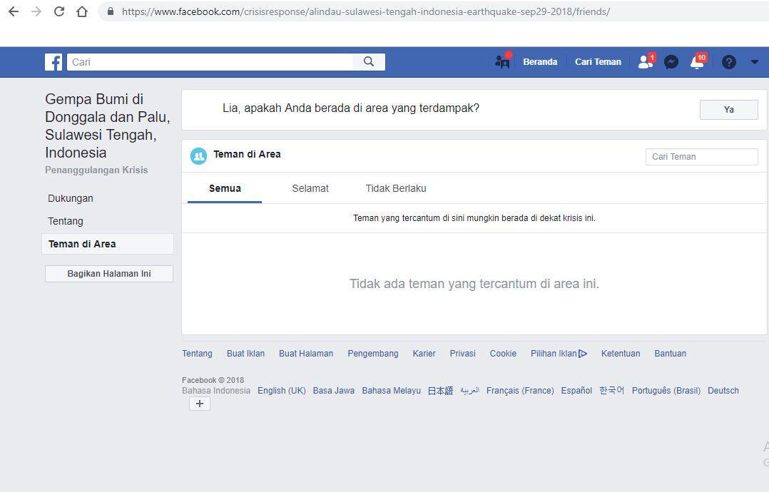
Task: Click Penanggulangan Krisis link
Action: coord(96,170)
